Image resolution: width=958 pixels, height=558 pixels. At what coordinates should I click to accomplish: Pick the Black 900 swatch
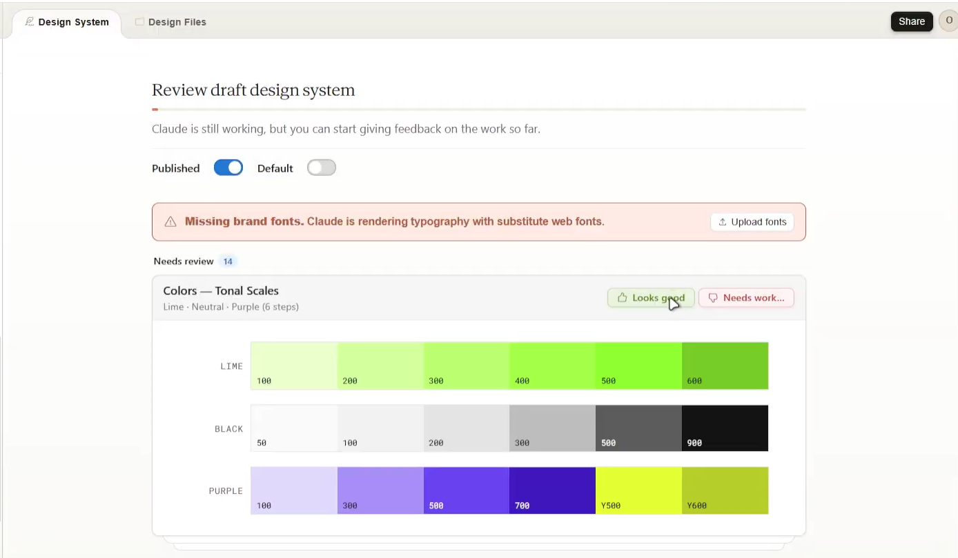725,428
